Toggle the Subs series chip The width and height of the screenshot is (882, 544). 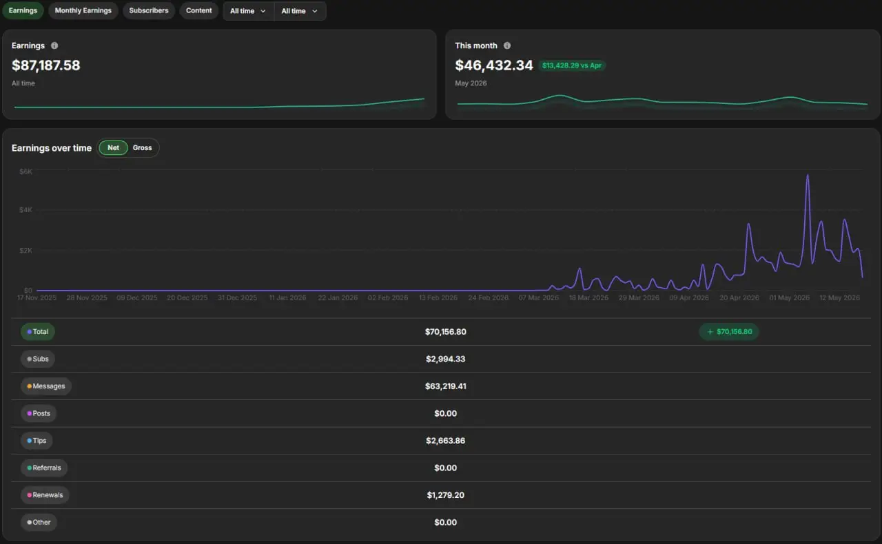point(37,359)
